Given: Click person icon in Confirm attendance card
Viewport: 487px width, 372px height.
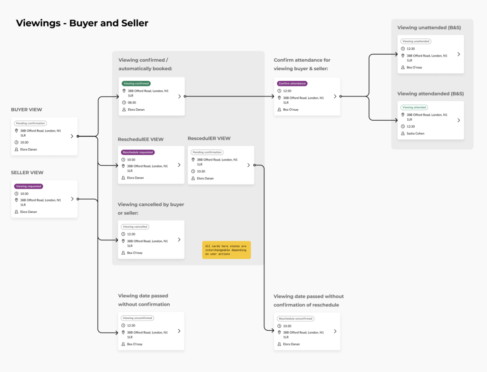Looking at the screenshot, I should coord(279,109).
